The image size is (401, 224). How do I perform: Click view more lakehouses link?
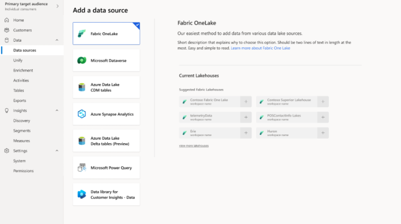(194, 146)
